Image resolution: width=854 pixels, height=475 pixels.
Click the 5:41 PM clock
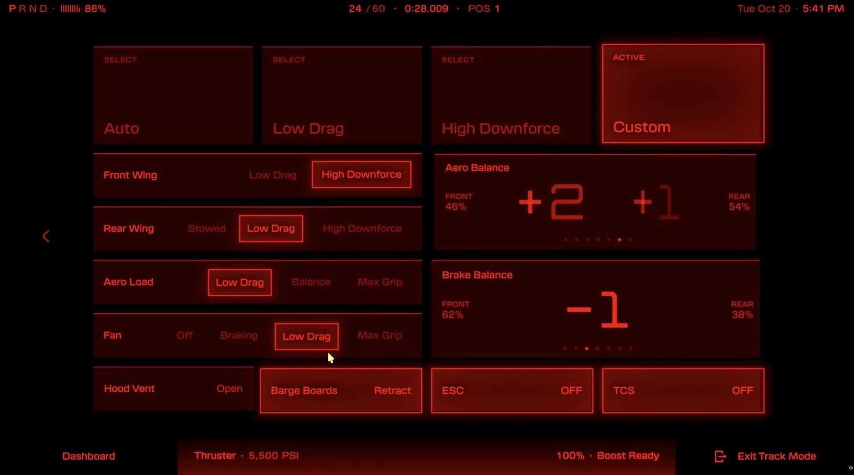pyautogui.click(x=823, y=9)
